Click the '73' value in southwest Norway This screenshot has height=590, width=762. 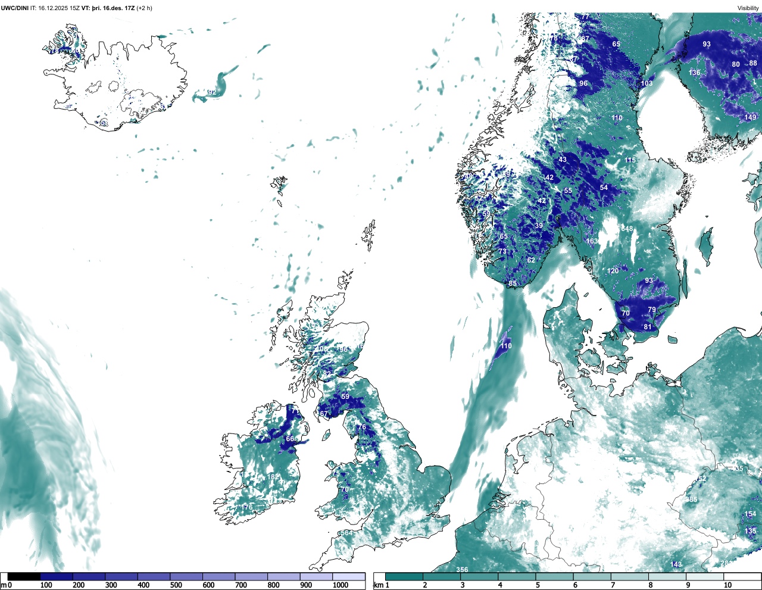[502, 252]
